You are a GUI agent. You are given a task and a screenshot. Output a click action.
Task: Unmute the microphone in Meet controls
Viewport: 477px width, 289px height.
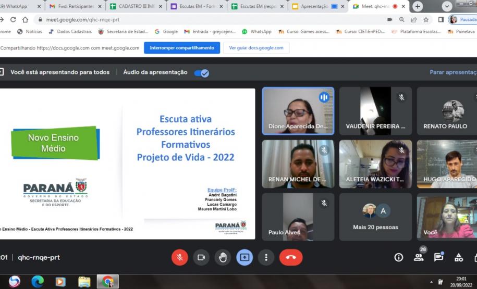(180, 257)
